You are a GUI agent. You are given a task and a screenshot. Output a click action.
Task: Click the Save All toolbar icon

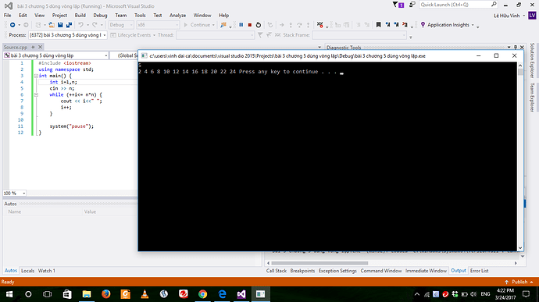click(x=69, y=25)
